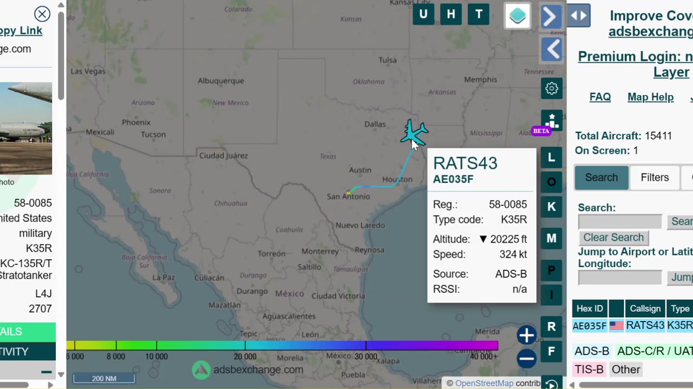Click the TIS-B legend label

coord(589,370)
